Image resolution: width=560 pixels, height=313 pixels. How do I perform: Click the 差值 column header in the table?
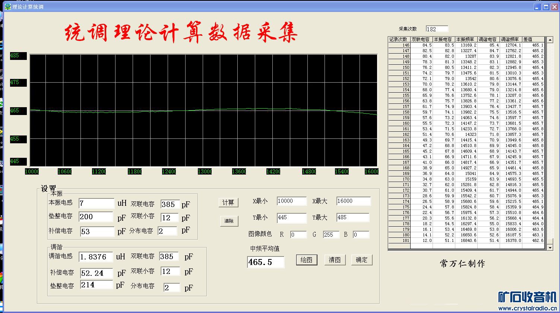(533, 39)
